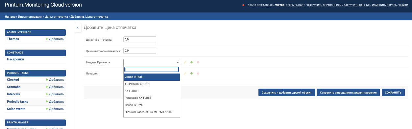
Task: Go to the Инвентаризация breadcrumb
Action: [x=30, y=17]
